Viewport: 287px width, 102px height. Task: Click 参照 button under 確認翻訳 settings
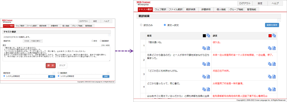[106, 76]
